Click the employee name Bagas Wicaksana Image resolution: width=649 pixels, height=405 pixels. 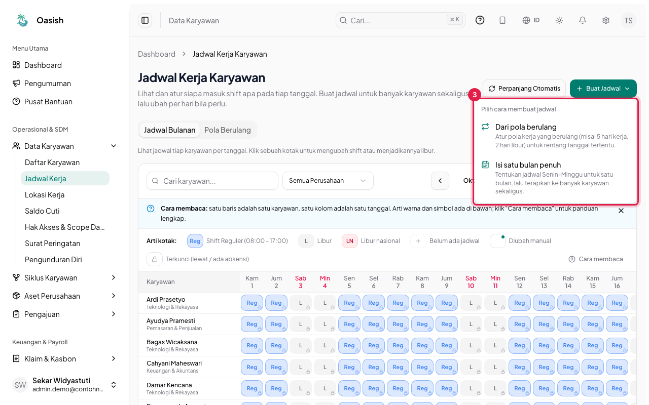[172, 342]
